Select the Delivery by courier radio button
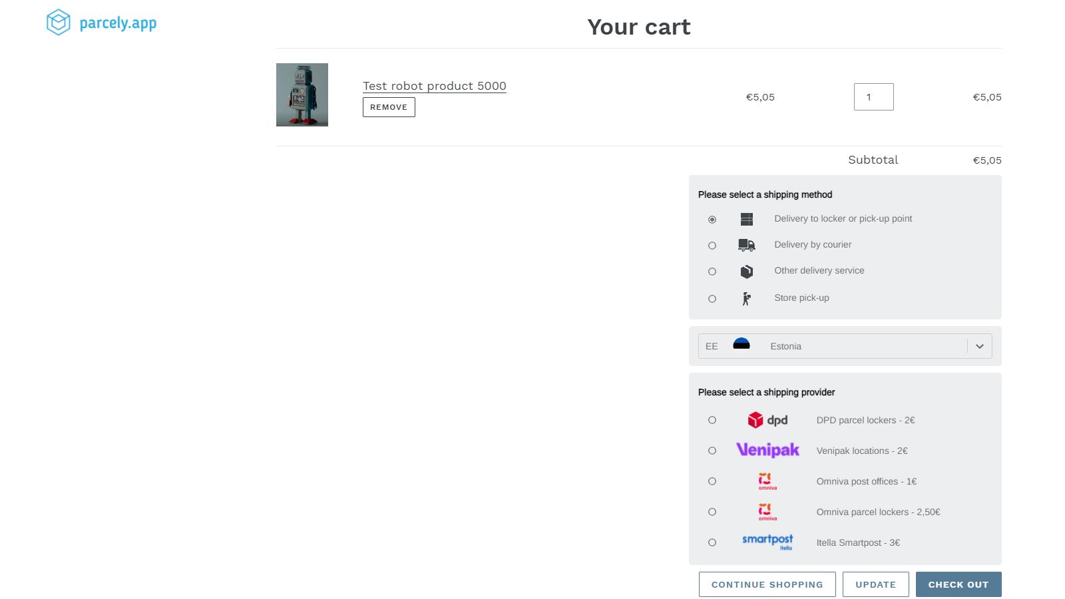The height and width of the screenshot is (599, 1065). click(x=712, y=246)
